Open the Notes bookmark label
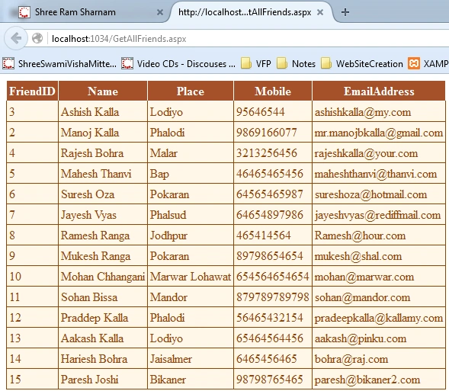449x391 pixels. (304, 63)
